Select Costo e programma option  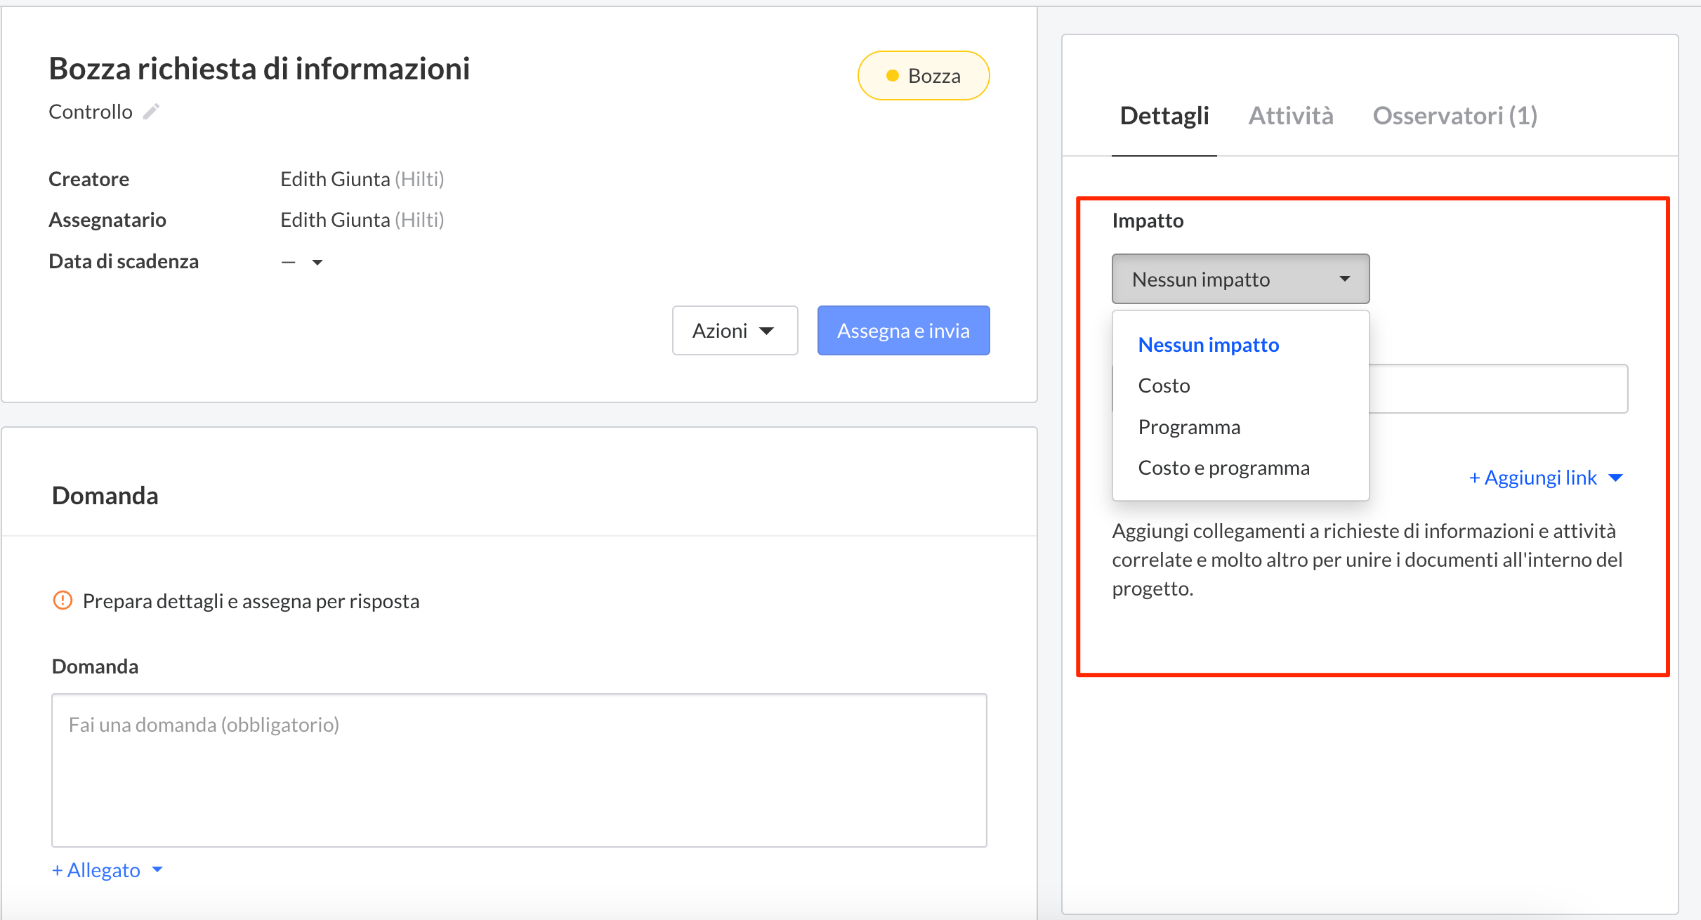coord(1223,468)
